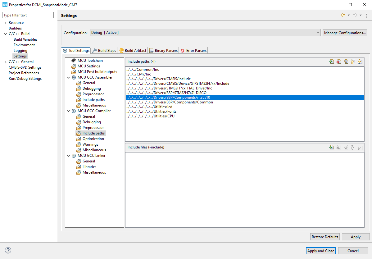The width and height of the screenshot is (372, 259).
Task: Add a new include path entry
Action: click(331, 61)
